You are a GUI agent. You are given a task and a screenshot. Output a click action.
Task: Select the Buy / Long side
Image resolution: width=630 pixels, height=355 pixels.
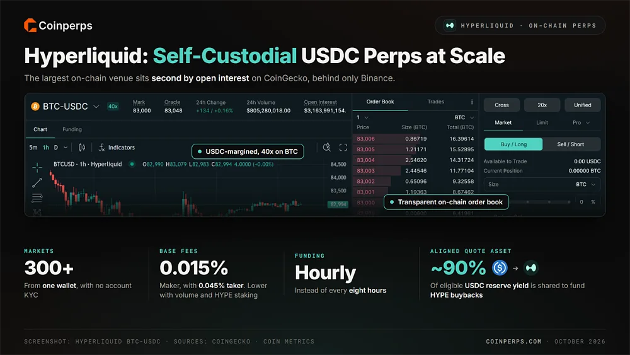coord(513,144)
